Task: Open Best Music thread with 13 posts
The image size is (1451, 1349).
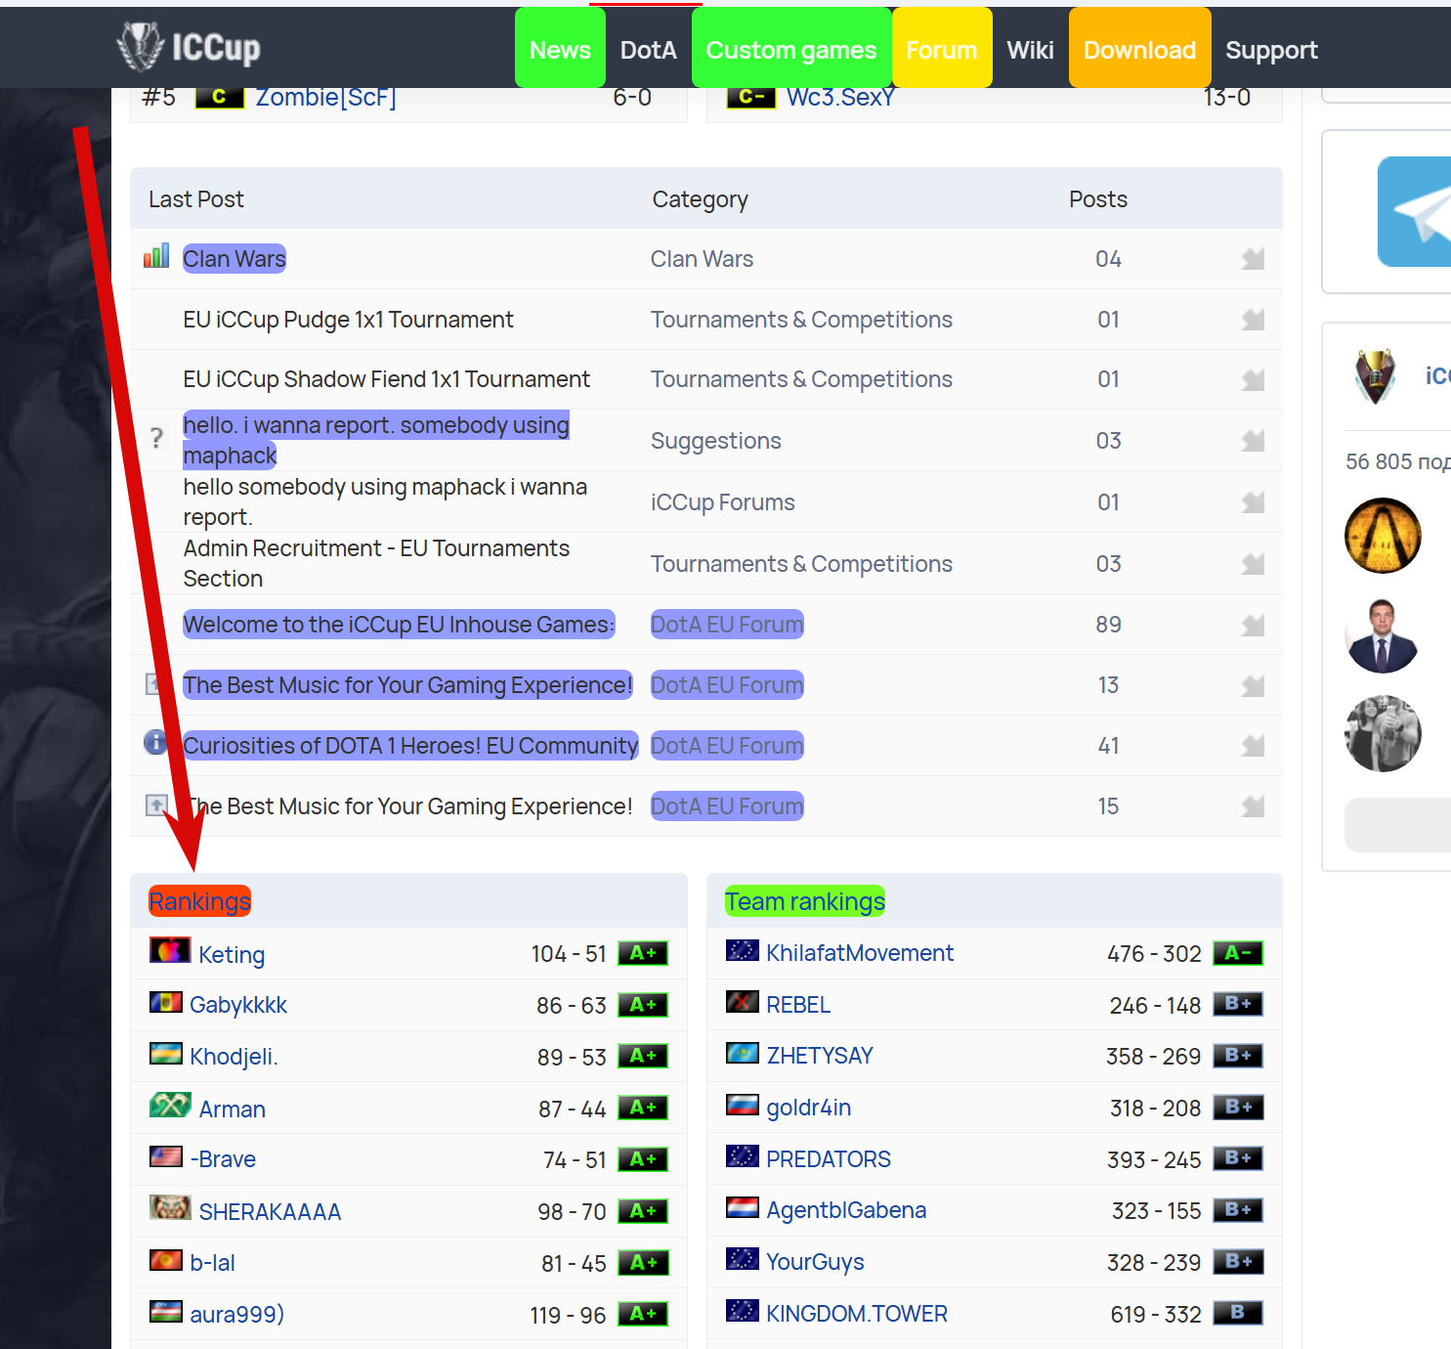Action: [x=407, y=685]
